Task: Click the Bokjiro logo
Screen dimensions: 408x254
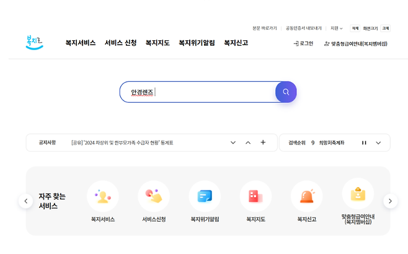Action: [x=35, y=43]
